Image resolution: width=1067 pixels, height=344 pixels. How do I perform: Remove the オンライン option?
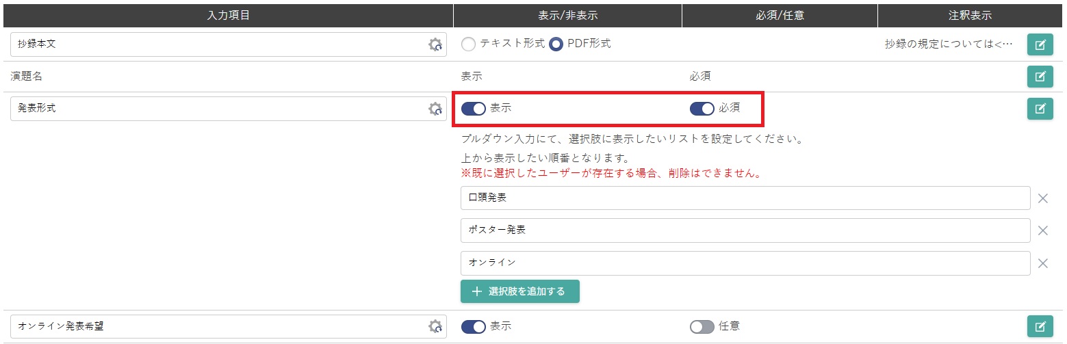pos(1043,263)
